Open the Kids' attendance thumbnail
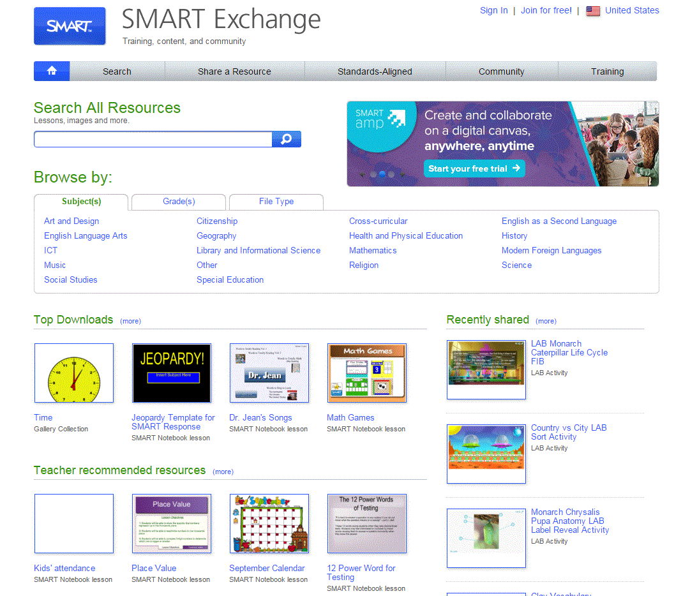Screen dimensions: 697x596 [74, 524]
